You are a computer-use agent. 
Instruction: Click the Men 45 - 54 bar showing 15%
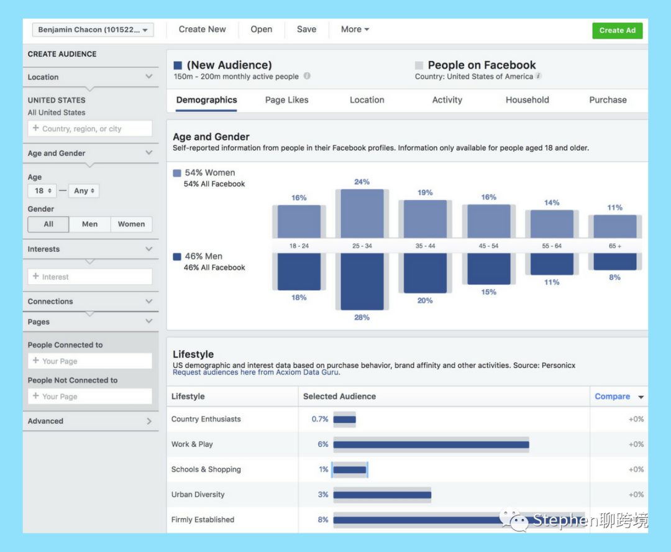(488, 269)
